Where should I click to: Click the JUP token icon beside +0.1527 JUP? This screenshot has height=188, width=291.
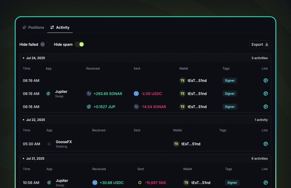point(89,107)
